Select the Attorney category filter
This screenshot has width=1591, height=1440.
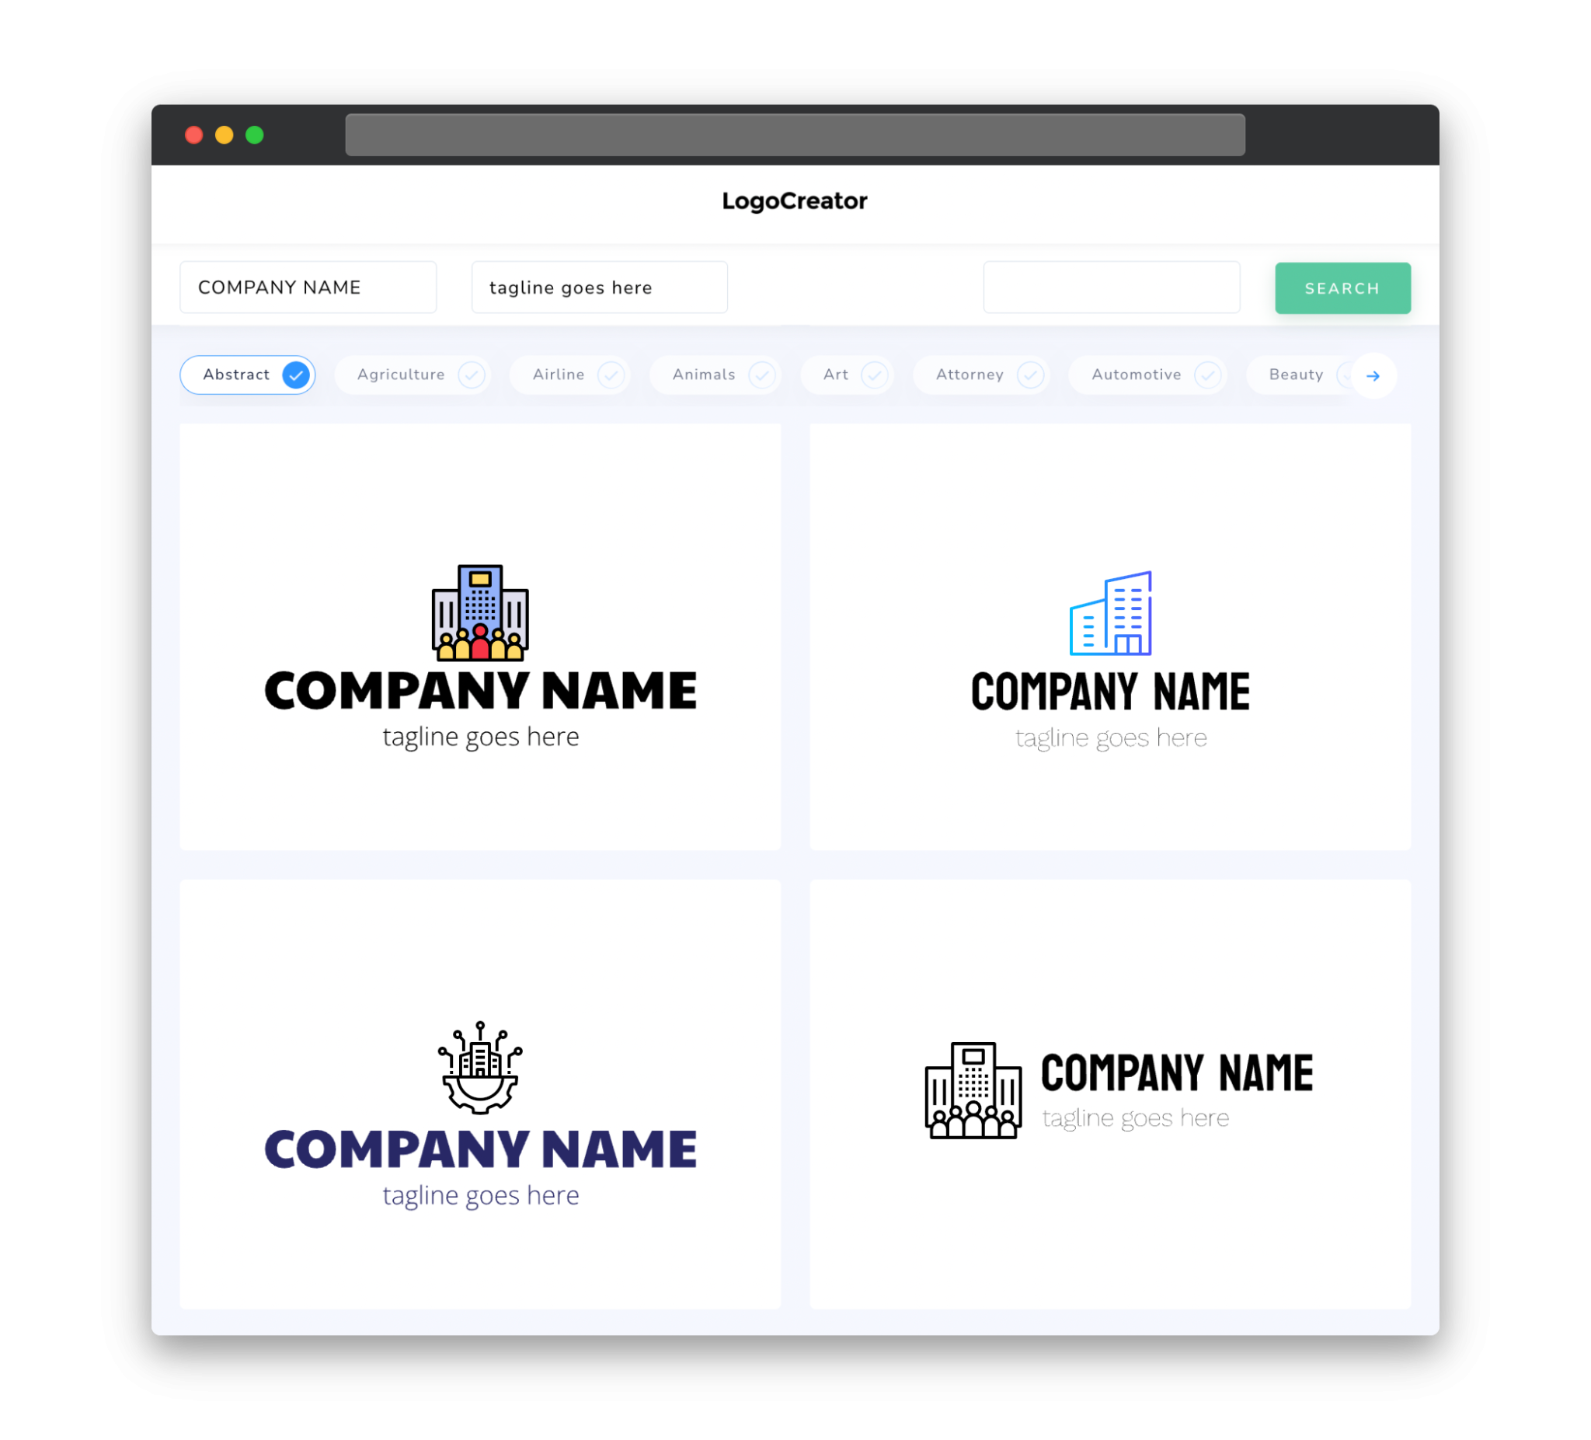[x=984, y=375]
